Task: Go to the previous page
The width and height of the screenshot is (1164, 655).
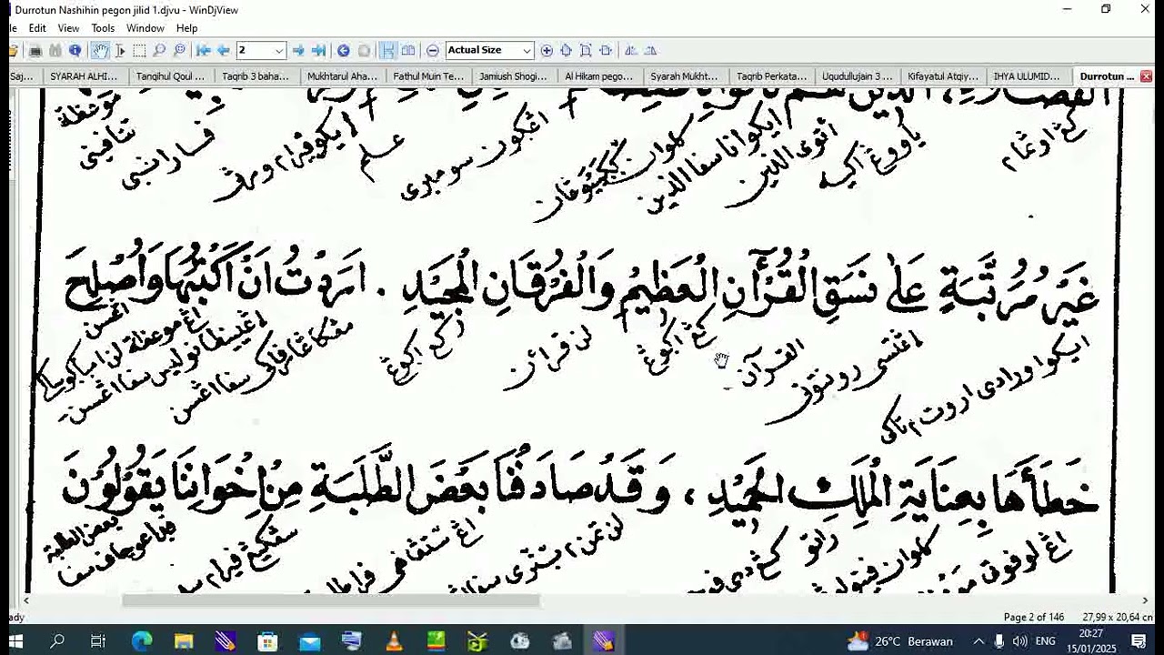Action: click(x=224, y=50)
